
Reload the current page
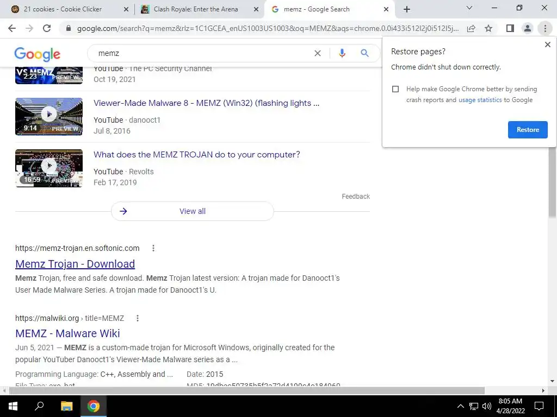(x=47, y=28)
